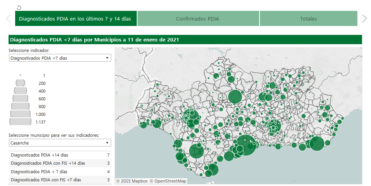This screenshot has height=186, width=371.
Task: Select the 'Diagnosticados PDIA en los últimos 7 y 14 días' tab
Action: (x=75, y=19)
